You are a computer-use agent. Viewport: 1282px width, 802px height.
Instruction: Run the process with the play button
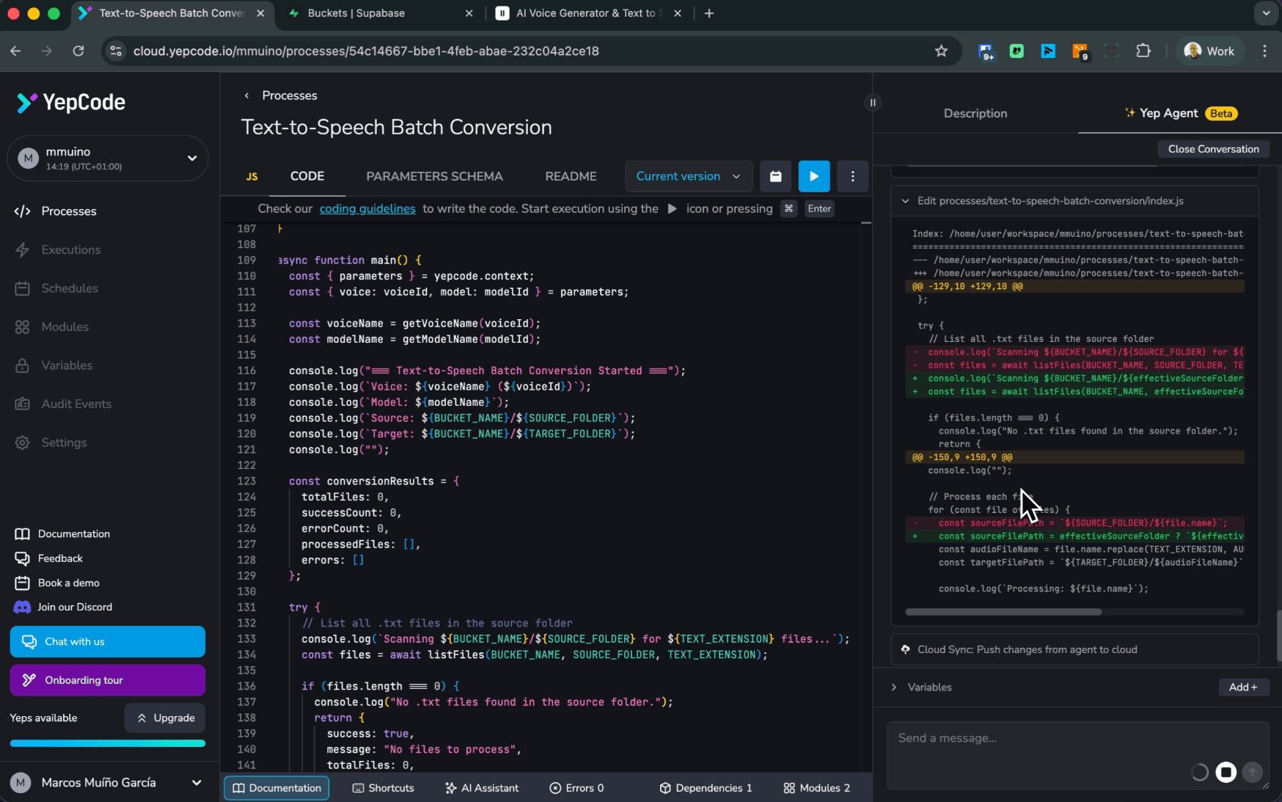click(813, 176)
